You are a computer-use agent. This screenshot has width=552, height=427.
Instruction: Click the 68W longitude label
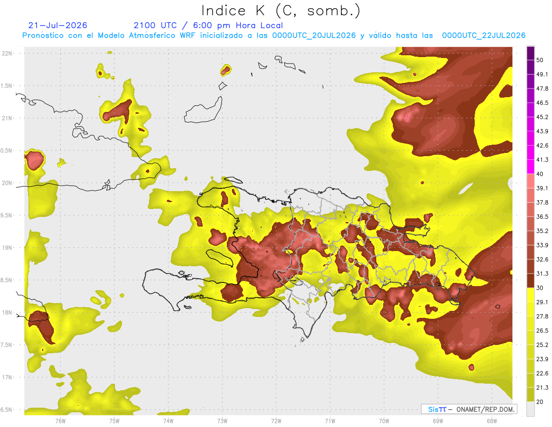tap(492, 421)
